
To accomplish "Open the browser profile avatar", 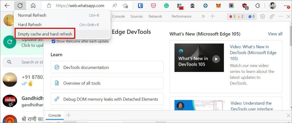I will pyautogui.click(x=272, y=6).
